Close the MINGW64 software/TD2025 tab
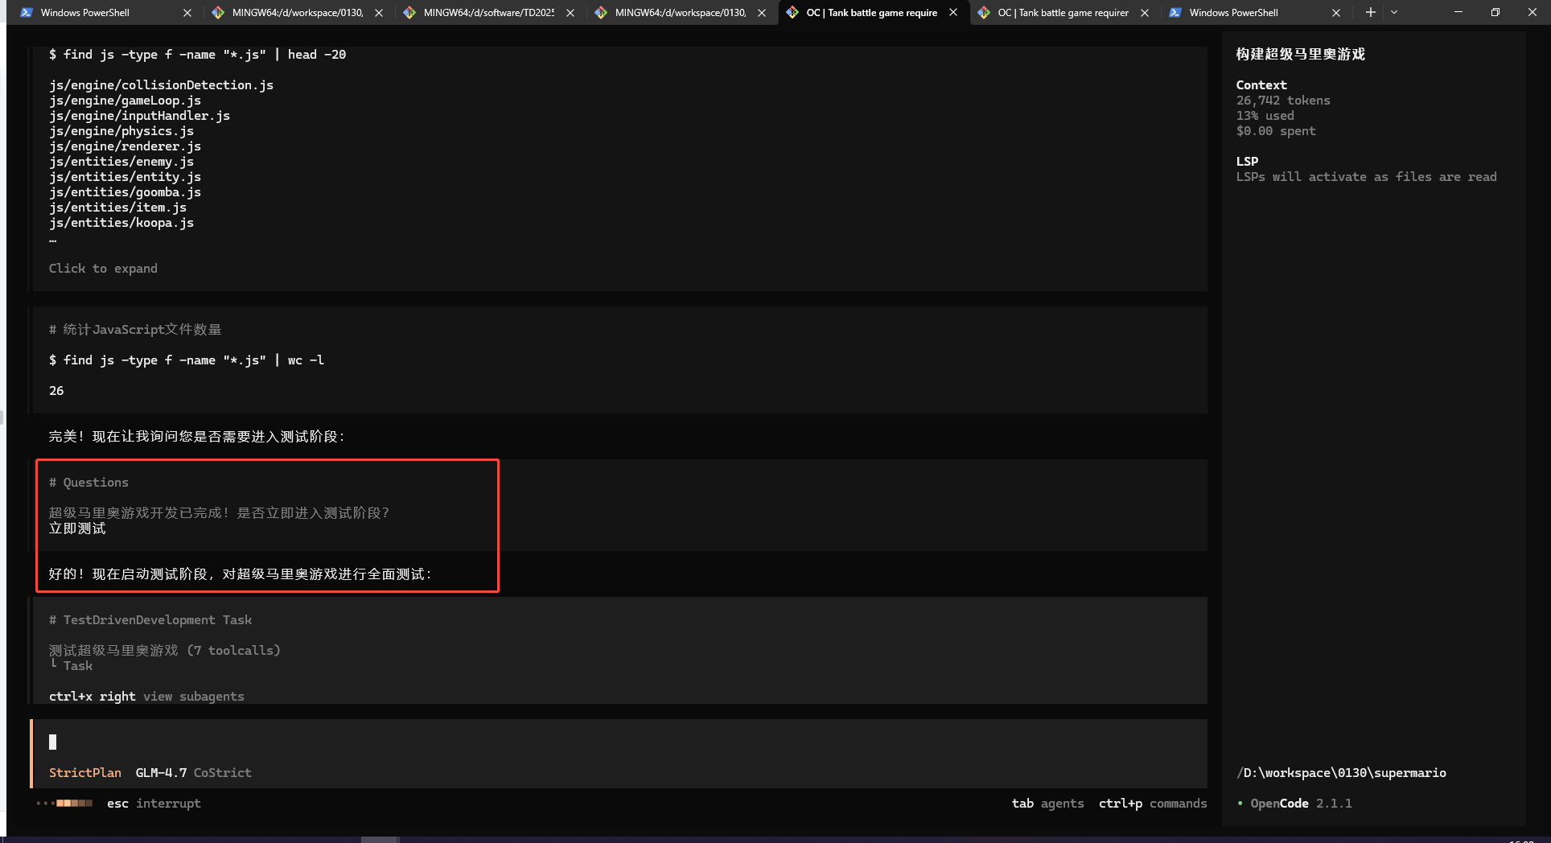Viewport: 1551px width, 843px height. [570, 13]
